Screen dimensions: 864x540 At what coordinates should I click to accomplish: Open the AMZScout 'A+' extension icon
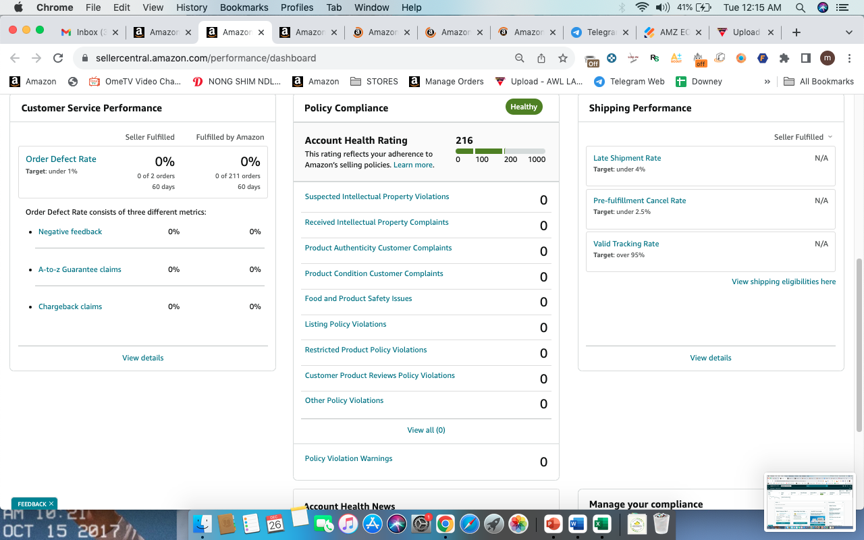(676, 58)
